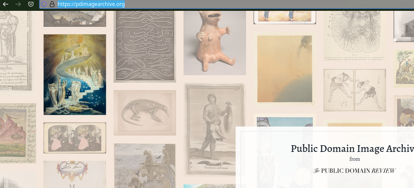Screen dimensions: 414x188
Task: Open the two sumo wrestlers print
Action: point(354,90)
